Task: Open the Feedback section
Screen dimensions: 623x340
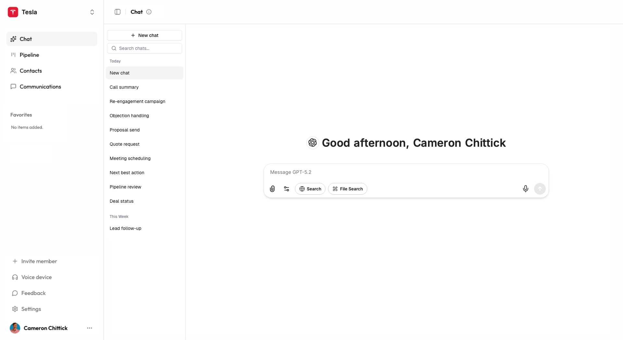Action: 33,293
